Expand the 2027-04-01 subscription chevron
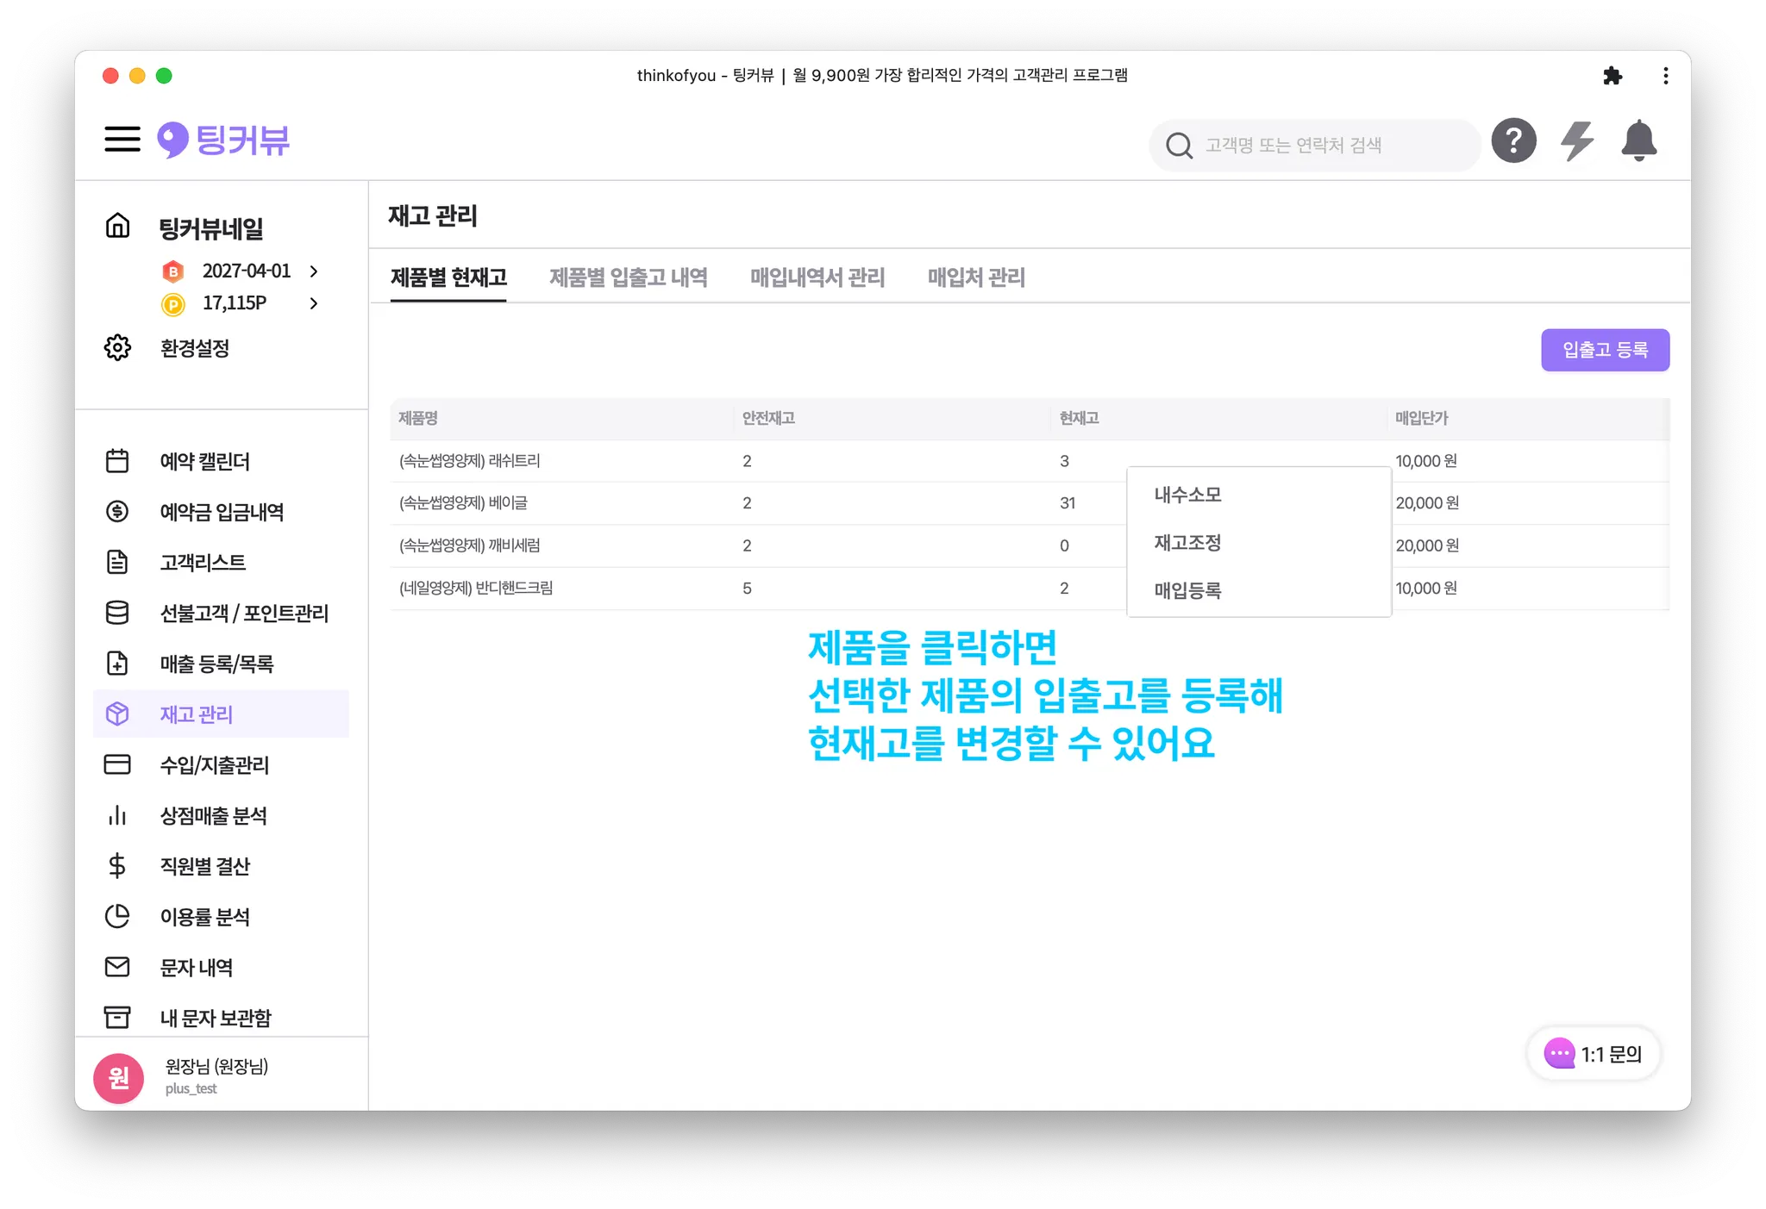Viewport: 1766px width, 1209px height. (314, 271)
